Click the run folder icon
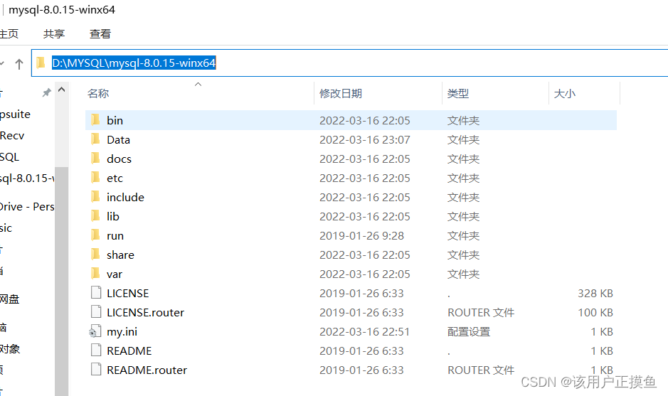Screen dimensions: 668x396 pyautogui.click(x=96, y=235)
